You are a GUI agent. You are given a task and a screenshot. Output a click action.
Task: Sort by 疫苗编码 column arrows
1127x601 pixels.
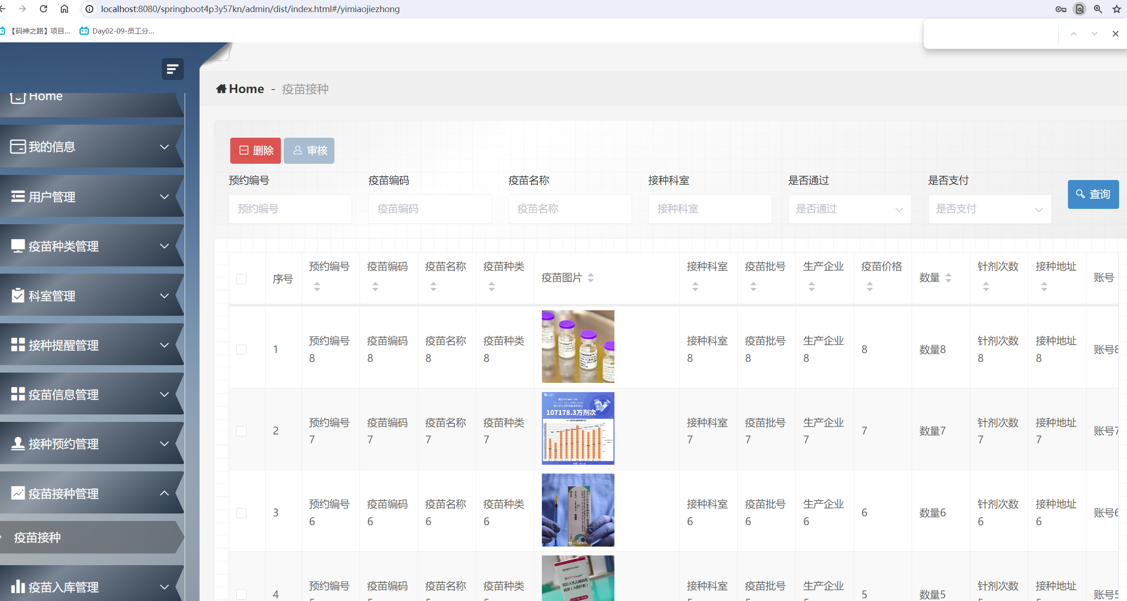(x=375, y=287)
